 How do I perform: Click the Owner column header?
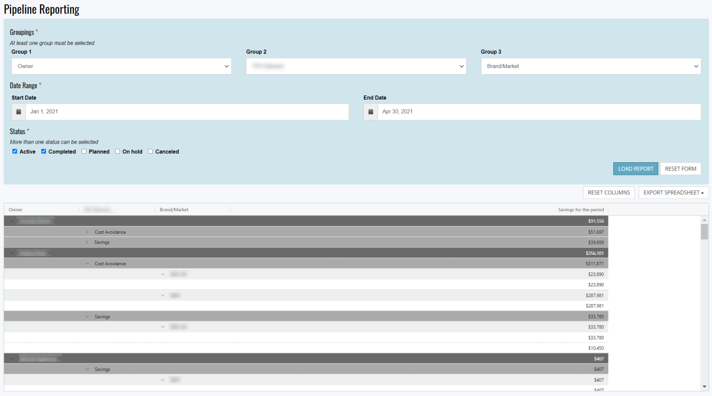[x=15, y=210]
